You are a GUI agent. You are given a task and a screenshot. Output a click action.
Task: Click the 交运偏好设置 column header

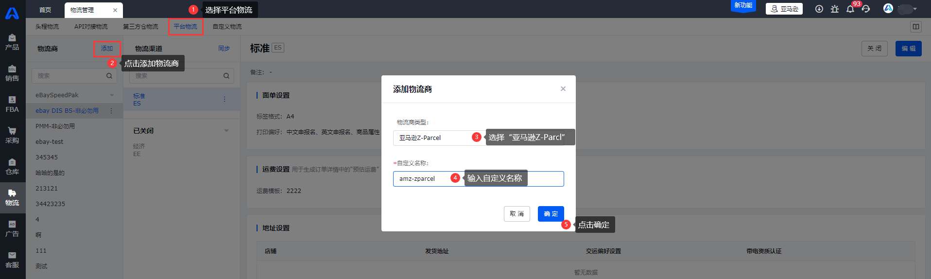[603, 251]
